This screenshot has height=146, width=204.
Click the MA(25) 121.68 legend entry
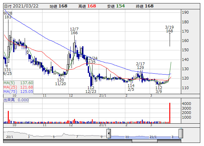[18, 87]
